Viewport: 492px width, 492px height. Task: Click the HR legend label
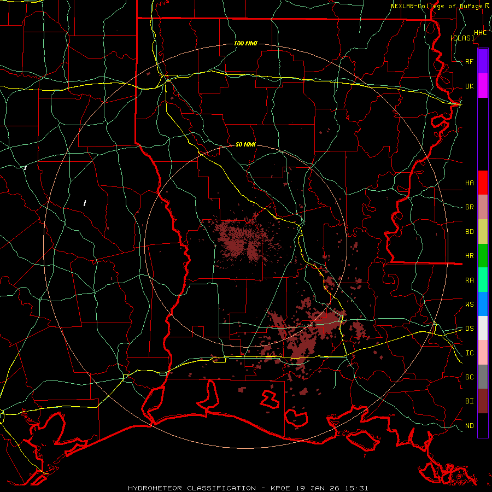[x=469, y=256]
